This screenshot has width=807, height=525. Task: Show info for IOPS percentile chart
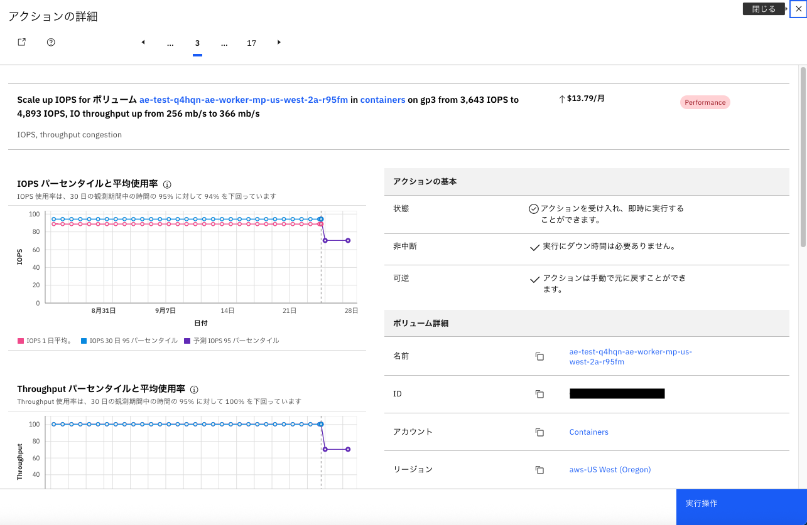pos(167,184)
